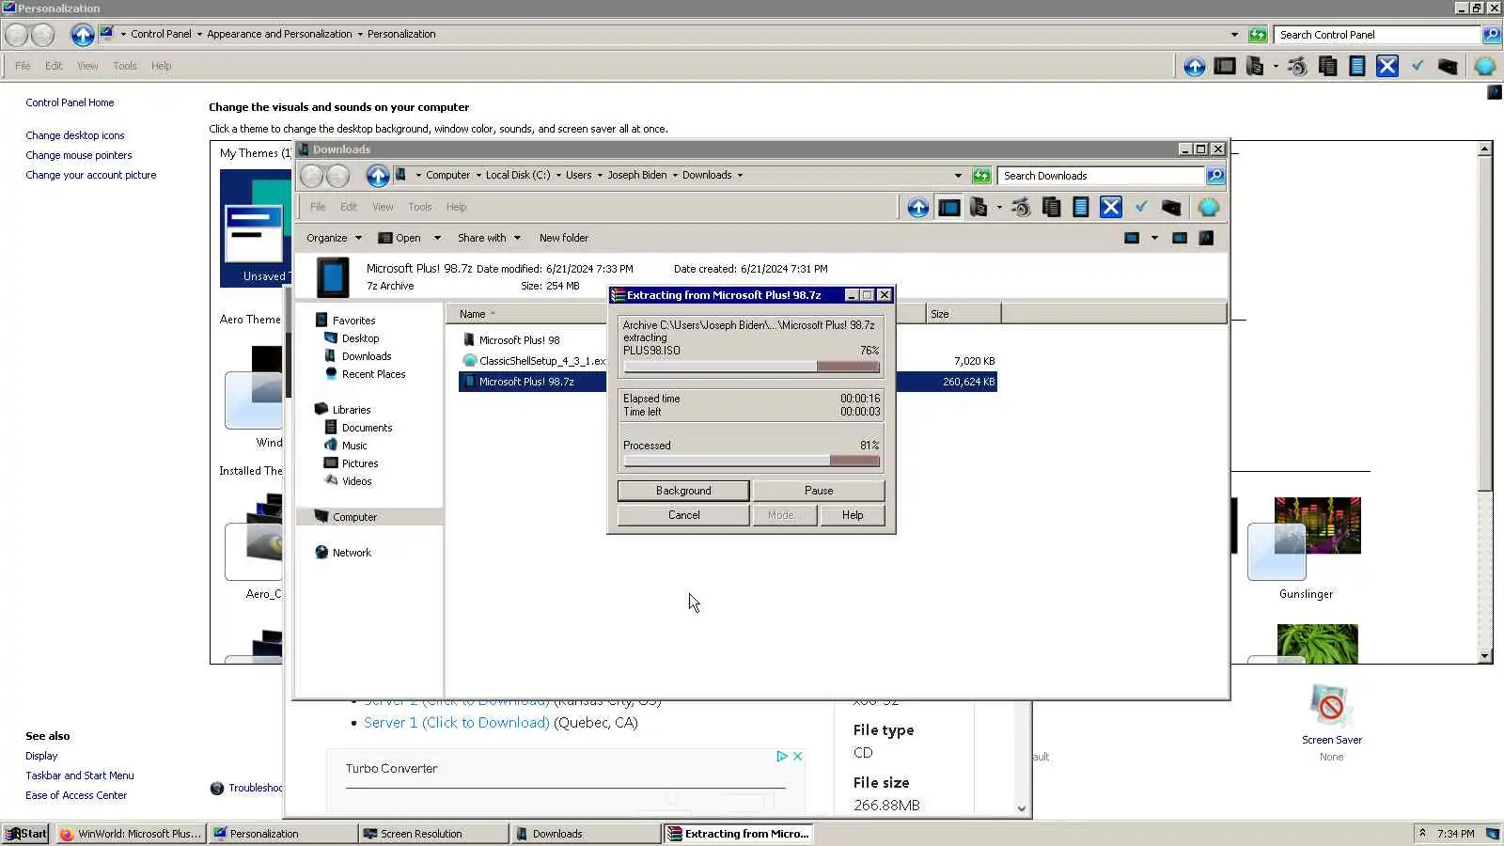Viewport: 1504px width, 846px height.
Task: Click the Screen Saver icon in Personalization
Action: pos(1331,706)
